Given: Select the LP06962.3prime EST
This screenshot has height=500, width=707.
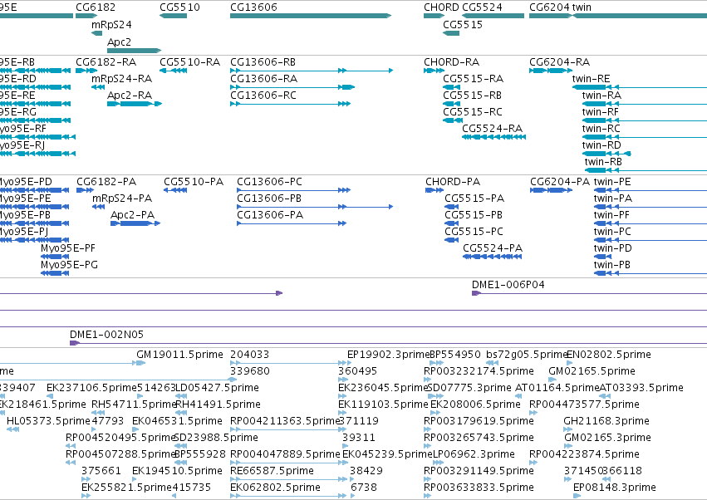Looking at the screenshot, I should (438, 463).
